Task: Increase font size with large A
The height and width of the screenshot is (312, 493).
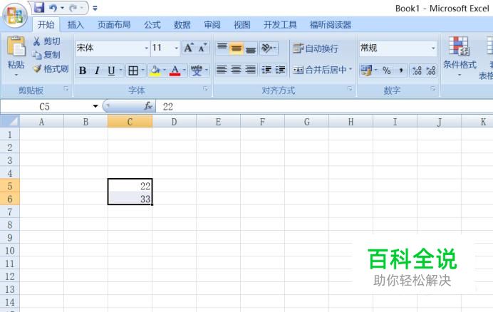Action: pos(189,48)
